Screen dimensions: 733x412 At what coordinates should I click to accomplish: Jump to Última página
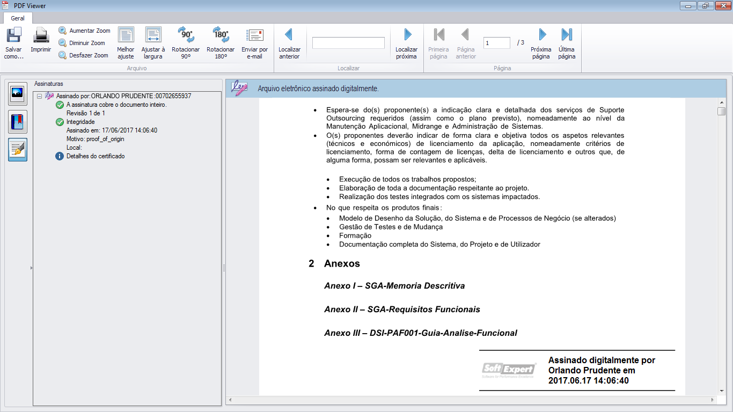[567, 43]
